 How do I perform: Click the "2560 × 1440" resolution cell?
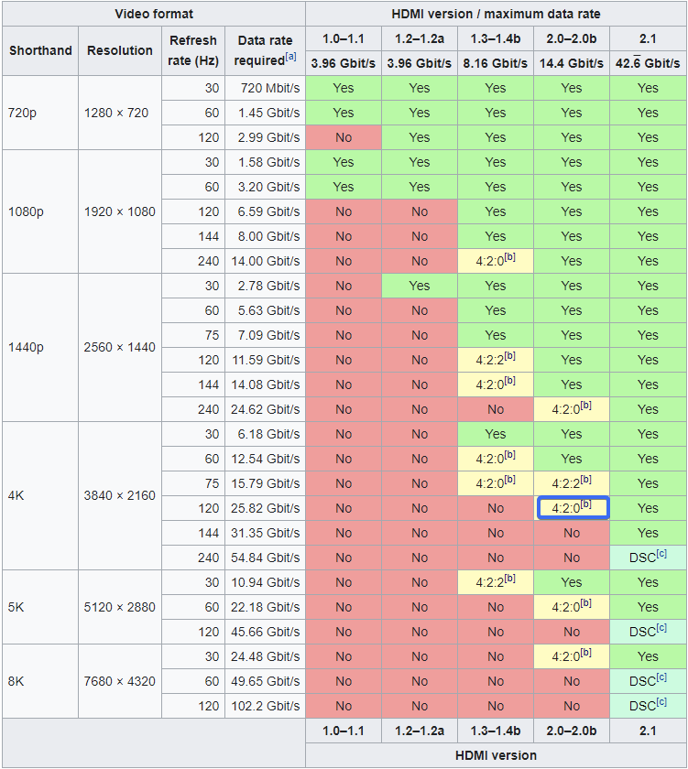click(120, 347)
